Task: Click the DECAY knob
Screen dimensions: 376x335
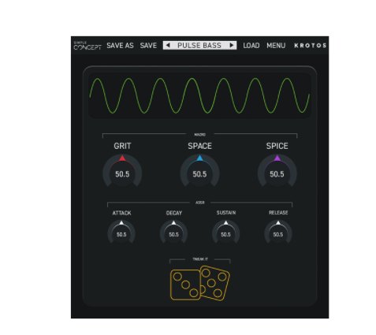Action: point(173,233)
